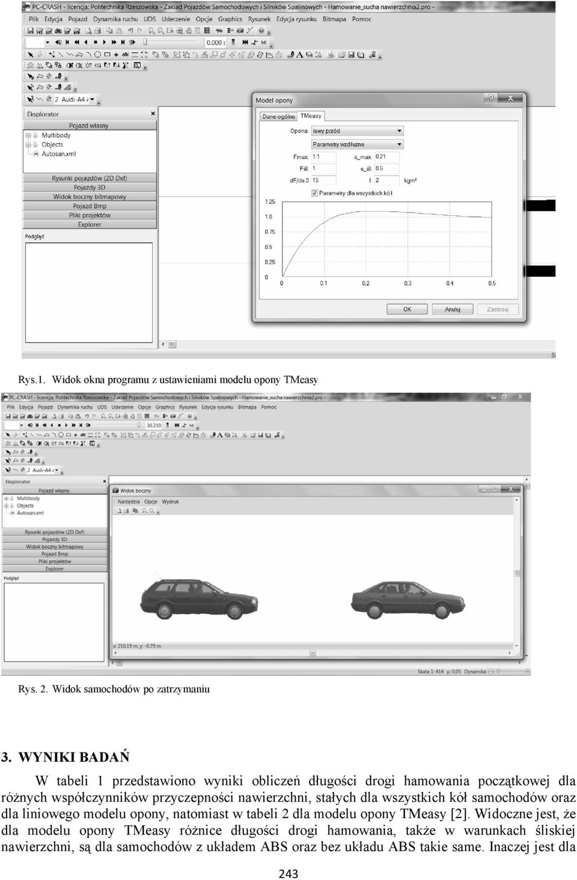This screenshot has height=880, width=577.
Task: Click question mark help in Model opony title bar
Action: click(x=491, y=98)
